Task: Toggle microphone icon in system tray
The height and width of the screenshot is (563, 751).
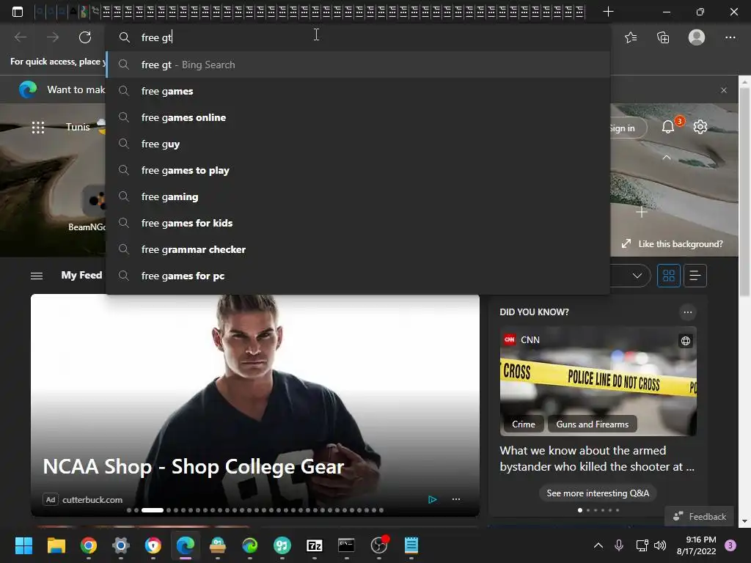Action: [x=619, y=545]
